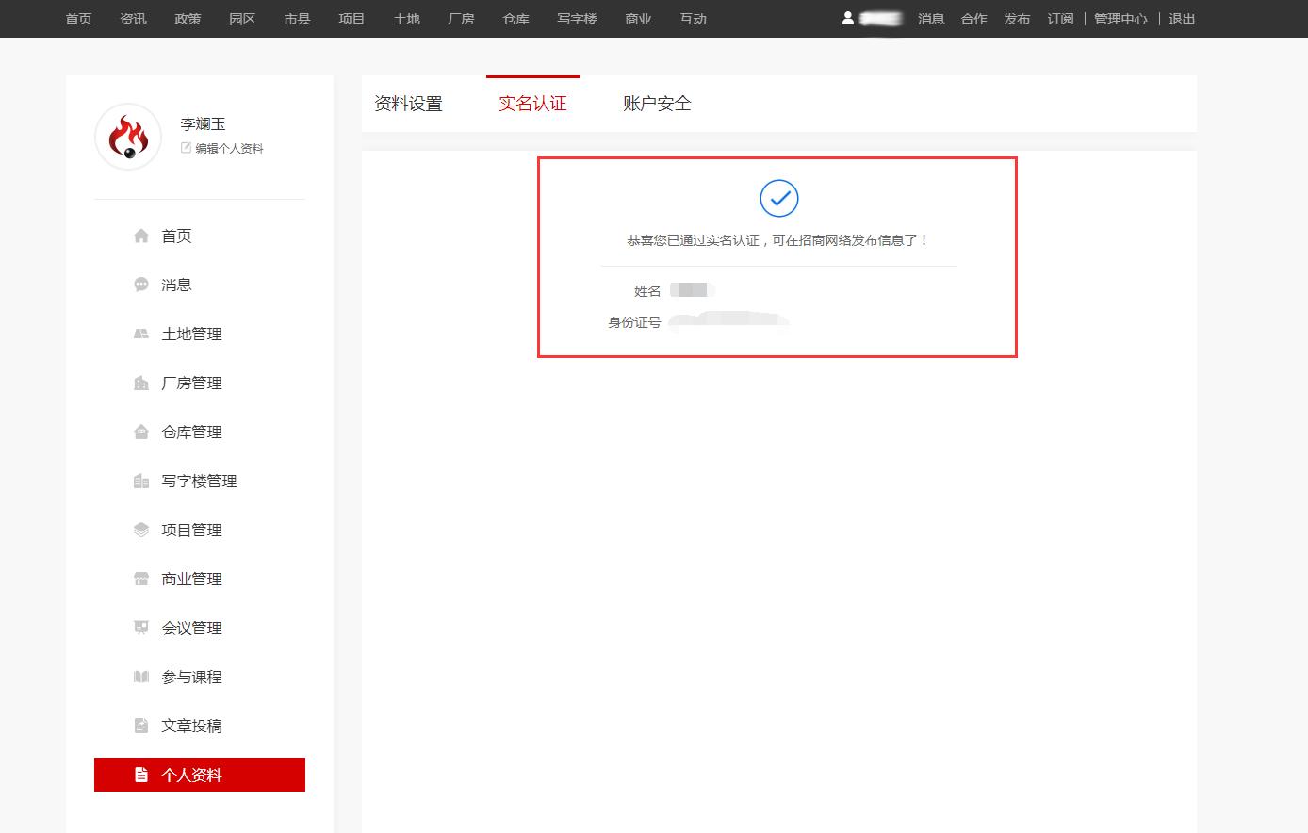Click the user avatar flame logo

(x=127, y=136)
